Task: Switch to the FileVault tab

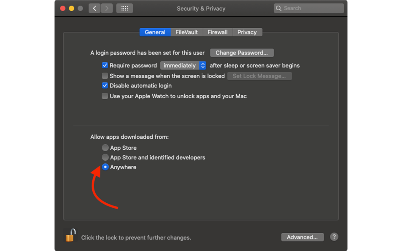Action: coord(187,32)
